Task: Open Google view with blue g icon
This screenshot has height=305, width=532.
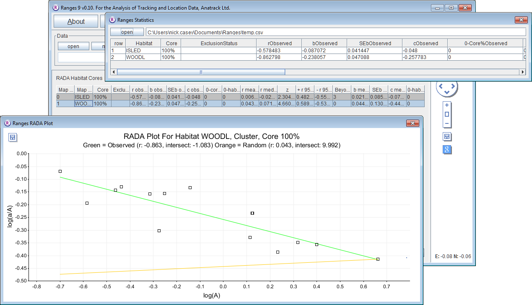Action: pos(447,150)
